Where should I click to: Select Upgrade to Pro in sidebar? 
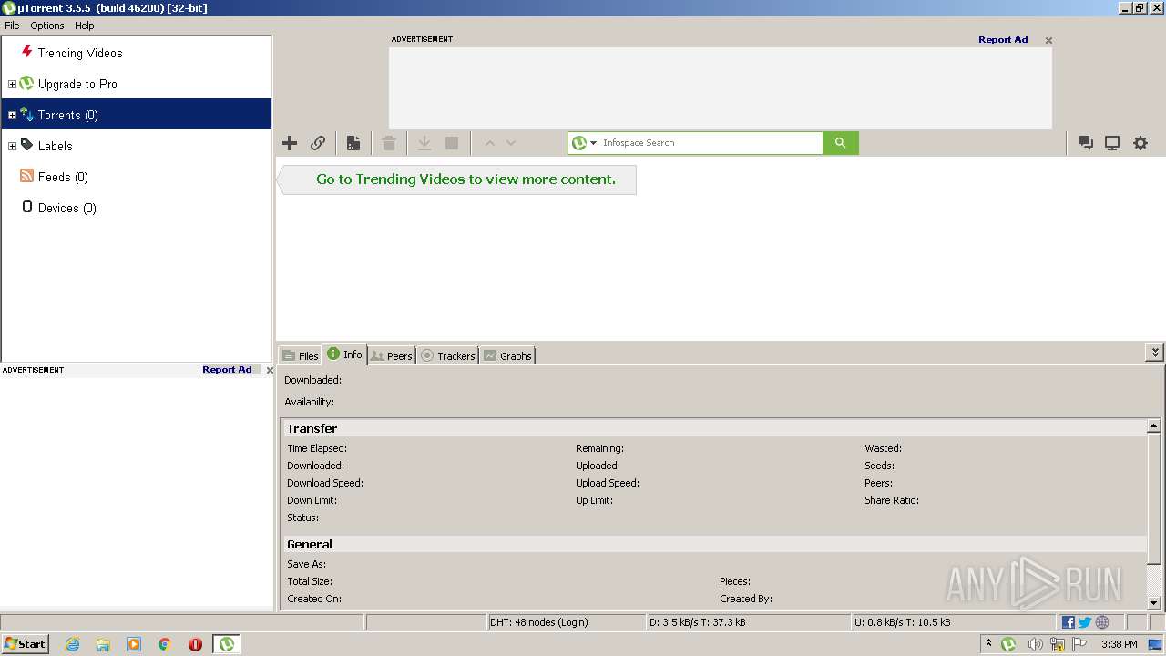pyautogui.click(x=77, y=84)
